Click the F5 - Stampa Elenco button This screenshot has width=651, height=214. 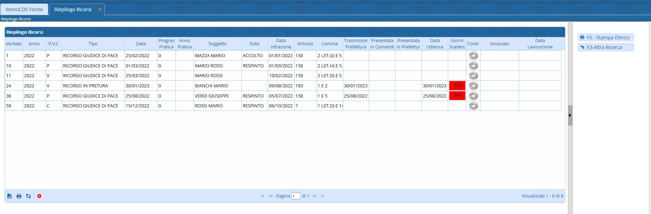click(605, 38)
